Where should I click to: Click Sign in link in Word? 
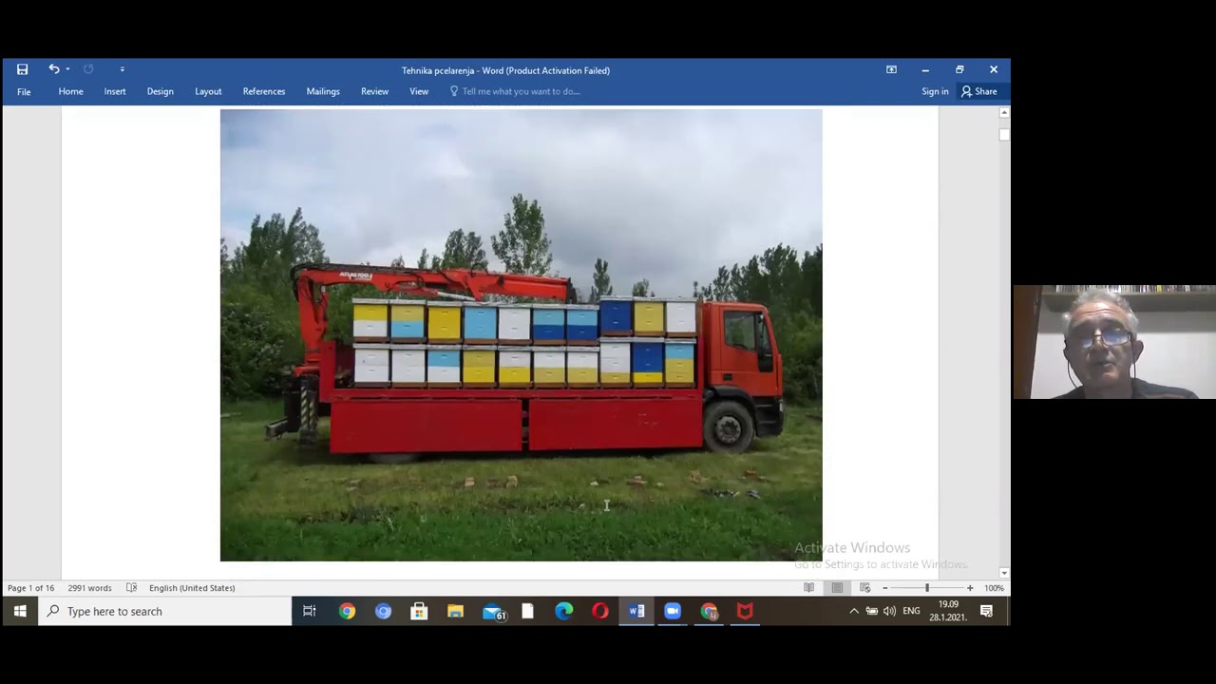coord(935,91)
